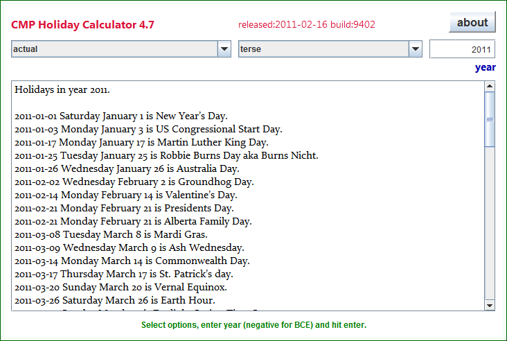Image resolution: width=507 pixels, height=341 pixels.
Task: Click the holiday list scroll-up arrow
Action: tap(490, 87)
